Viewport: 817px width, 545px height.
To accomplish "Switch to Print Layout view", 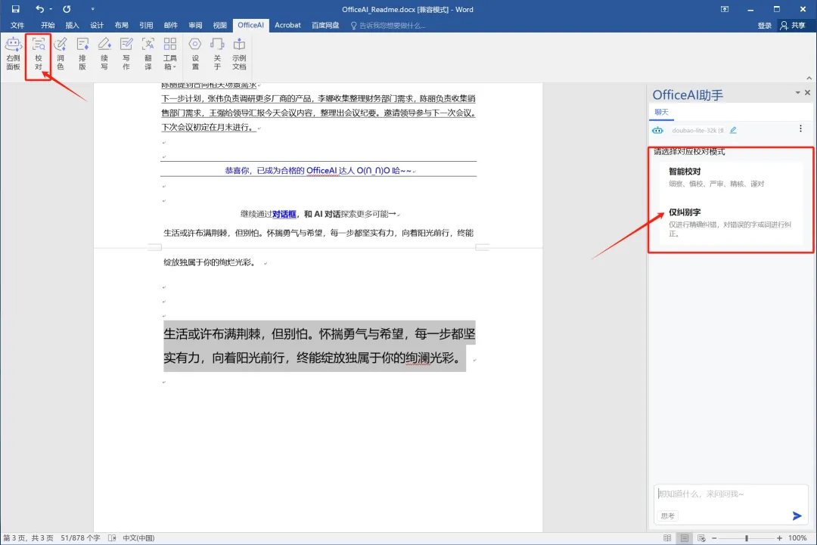I will pyautogui.click(x=685, y=538).
